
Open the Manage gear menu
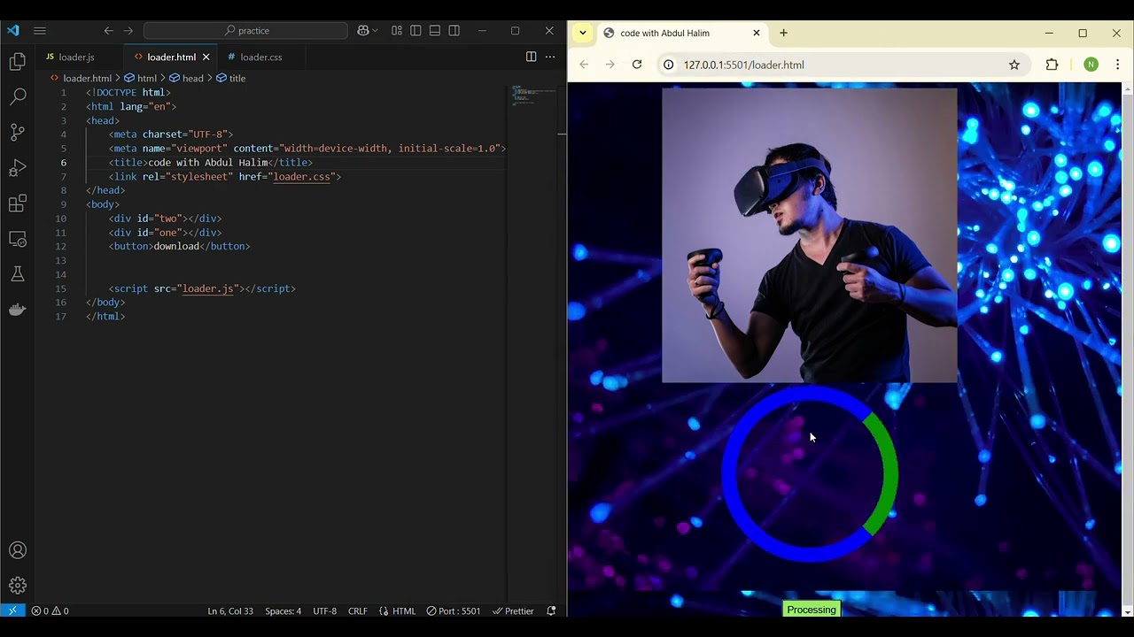[18, 586]
